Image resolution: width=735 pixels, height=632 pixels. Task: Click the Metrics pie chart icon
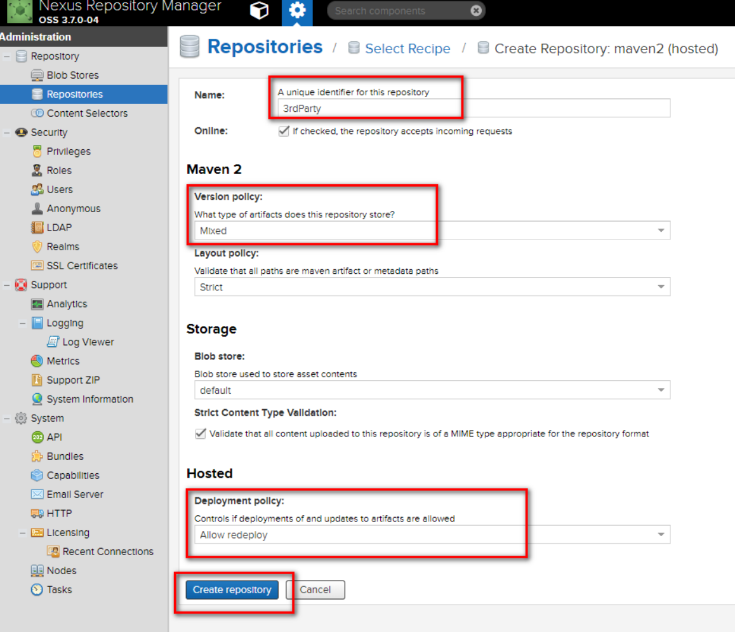coord(37,361)
